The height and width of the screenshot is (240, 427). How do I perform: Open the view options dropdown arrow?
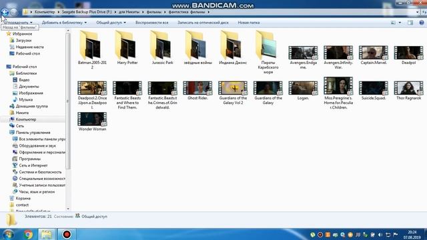(x=400, y=23)
